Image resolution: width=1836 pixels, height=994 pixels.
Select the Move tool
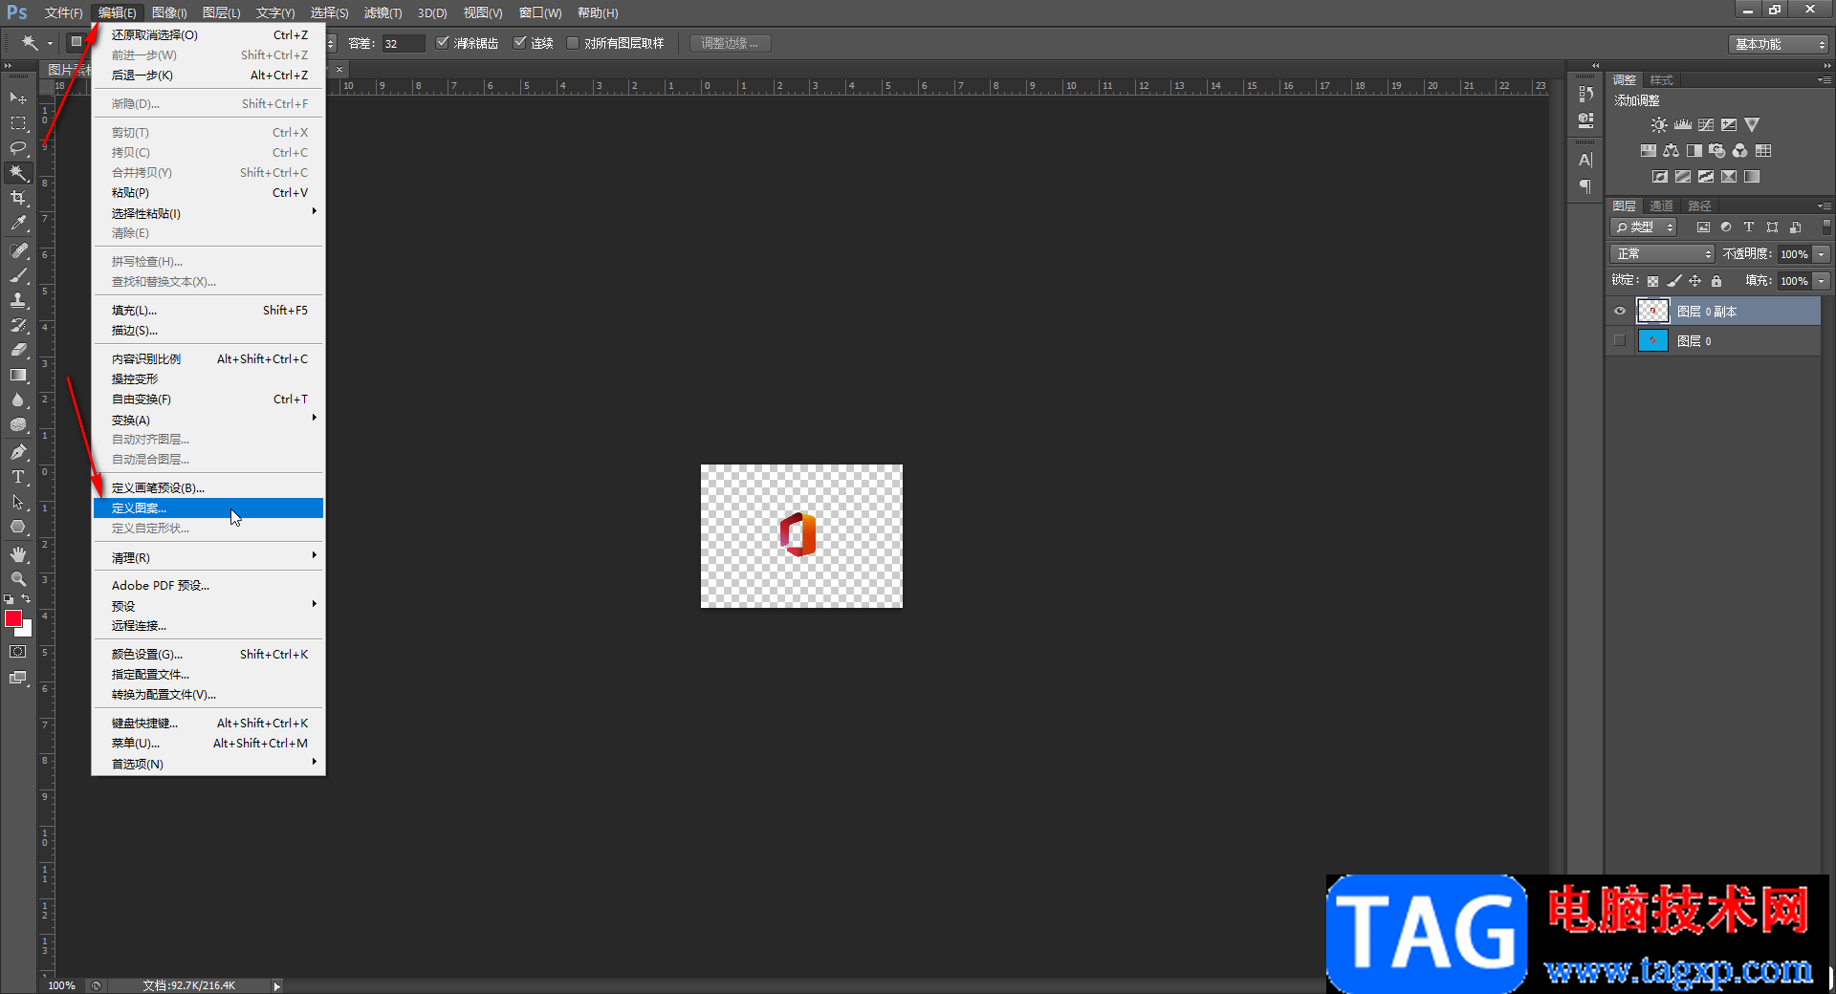tap(18, 97)
